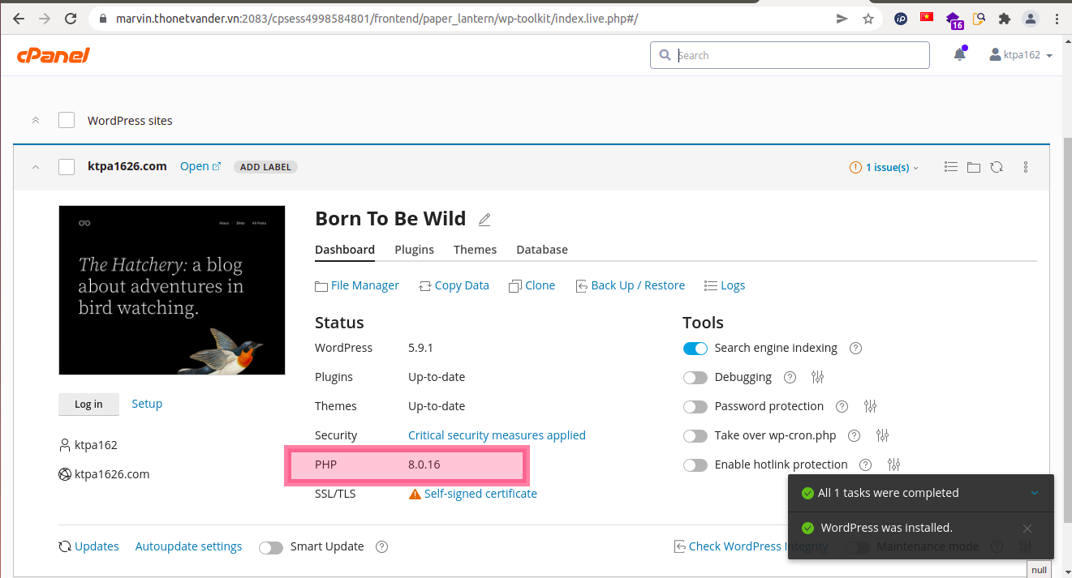The height and width of the screenshot is (578, 1072).
Task: Open Critical security measures applied link
Action: point(497,435)
